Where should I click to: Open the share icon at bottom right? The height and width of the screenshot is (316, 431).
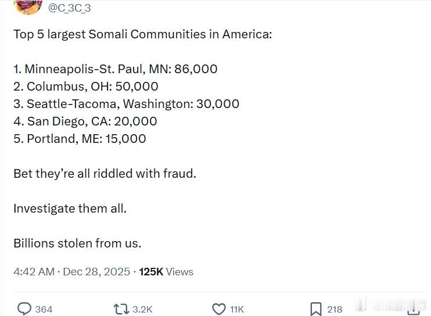click(413, 308)
